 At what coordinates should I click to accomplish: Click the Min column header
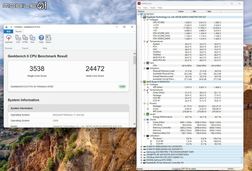[x=199, y=11]
